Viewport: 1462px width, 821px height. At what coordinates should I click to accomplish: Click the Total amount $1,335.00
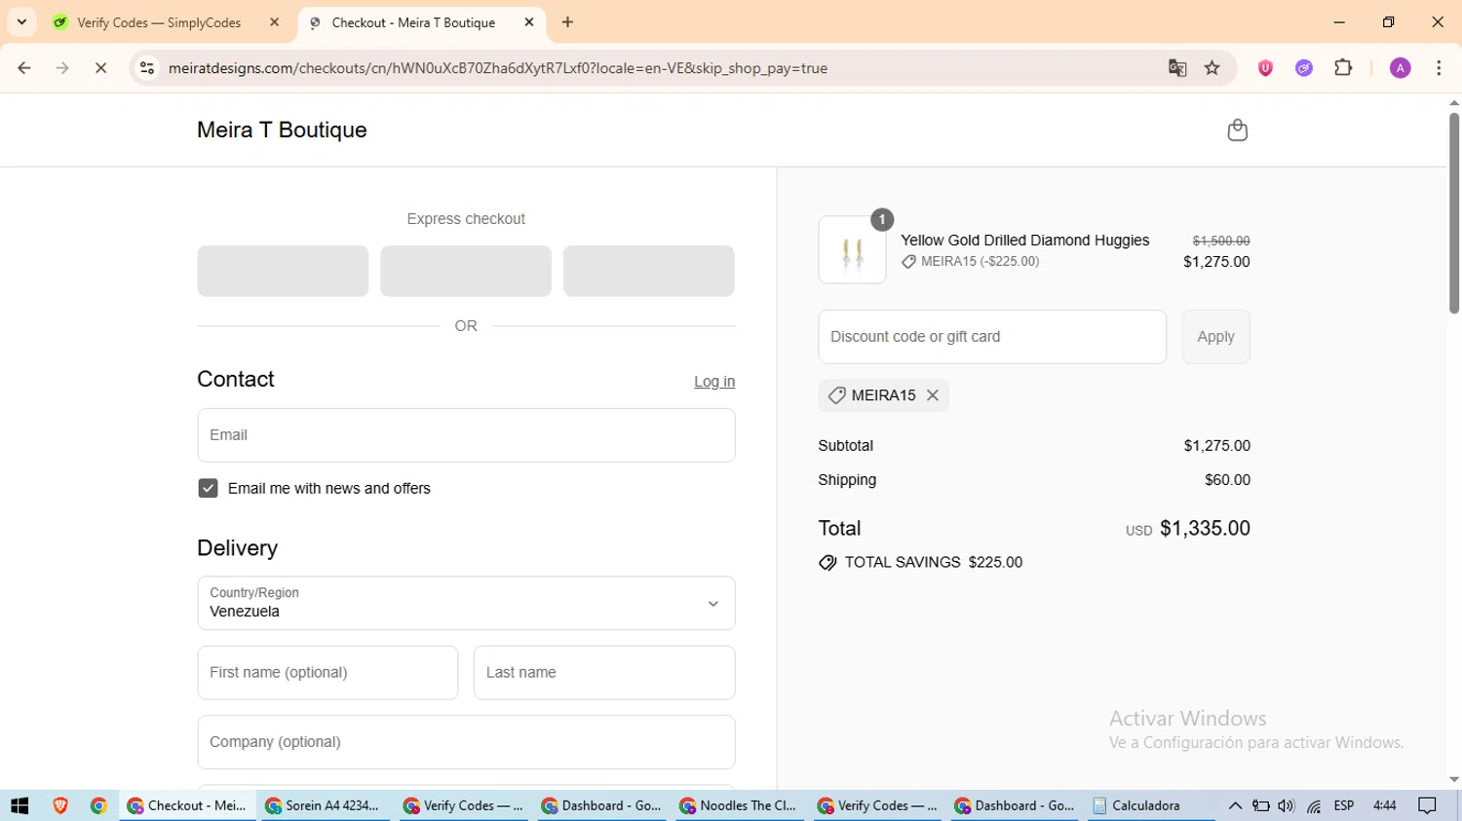click(1205, 529)
